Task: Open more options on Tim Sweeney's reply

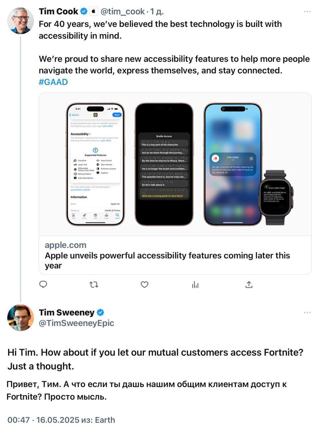Action: pos(307,313)
